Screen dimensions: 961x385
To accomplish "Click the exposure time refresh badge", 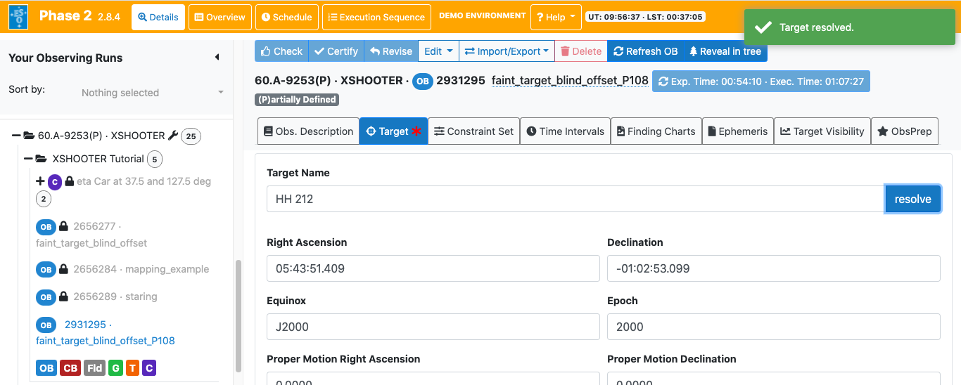I will [760, 81].
